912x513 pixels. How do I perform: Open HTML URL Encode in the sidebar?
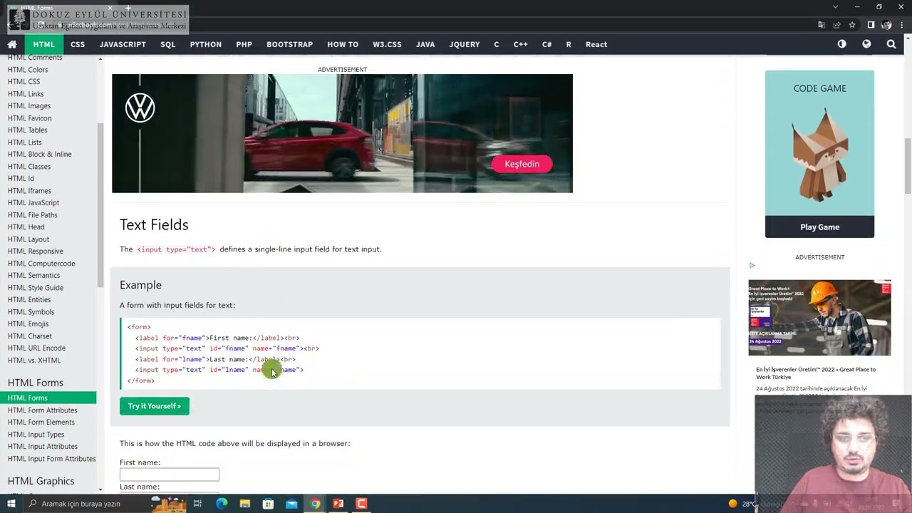click(36, 348)
